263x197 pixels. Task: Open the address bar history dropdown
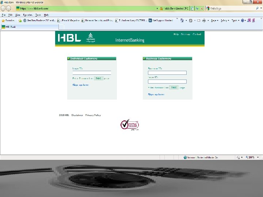(x=157, y=8)
